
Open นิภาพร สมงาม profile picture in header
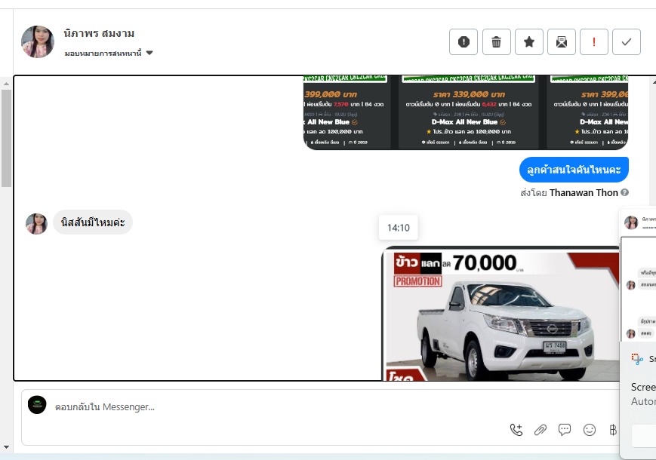[38, 41]
